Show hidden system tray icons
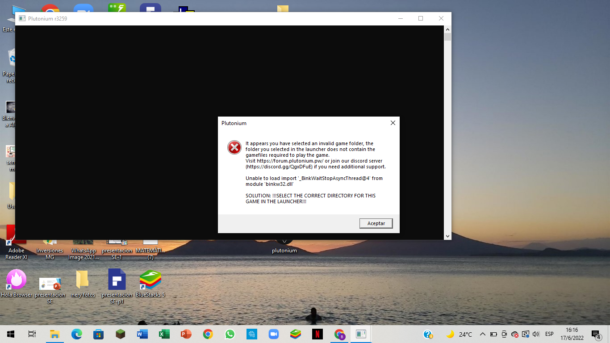Screen dimensions: 610x343 [483, 334]
